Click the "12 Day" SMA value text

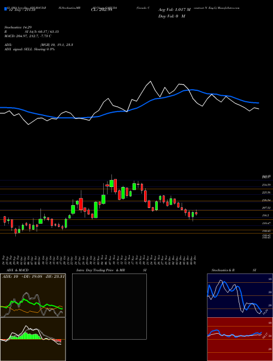(22, 10)
